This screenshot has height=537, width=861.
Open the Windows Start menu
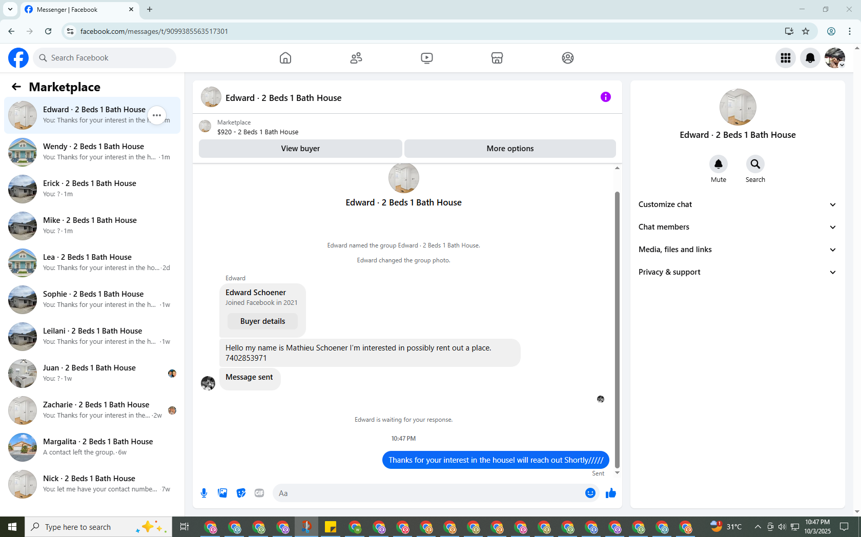tap(12, 527)
